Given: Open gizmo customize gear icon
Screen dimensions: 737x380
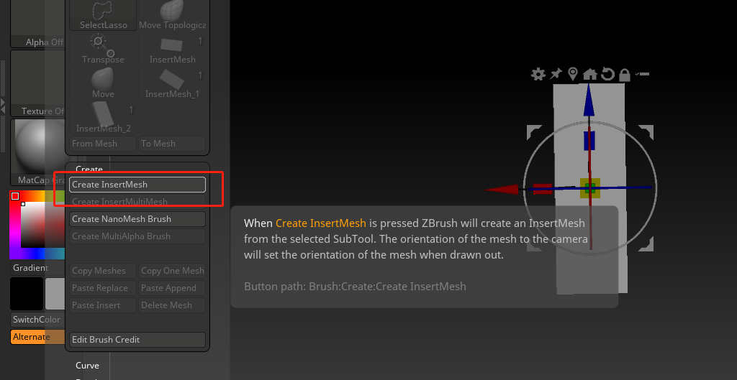Looking at the screenshot, I should (x=538, y=74).
